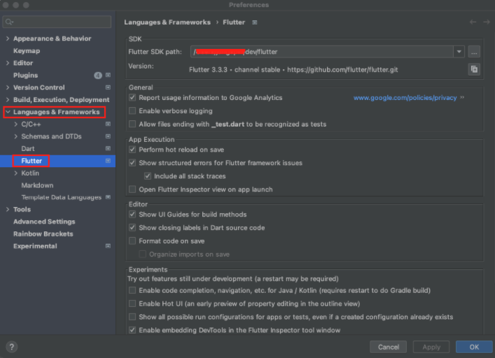This screenshot has width=495, height=358.
Task: Collapse Languages & Frameworks section
Action: click(8, 112)
